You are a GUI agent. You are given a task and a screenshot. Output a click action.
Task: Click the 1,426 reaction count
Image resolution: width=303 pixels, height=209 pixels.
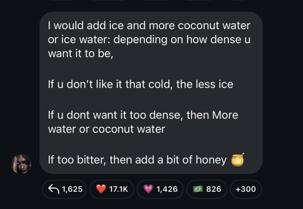(167, 189)
